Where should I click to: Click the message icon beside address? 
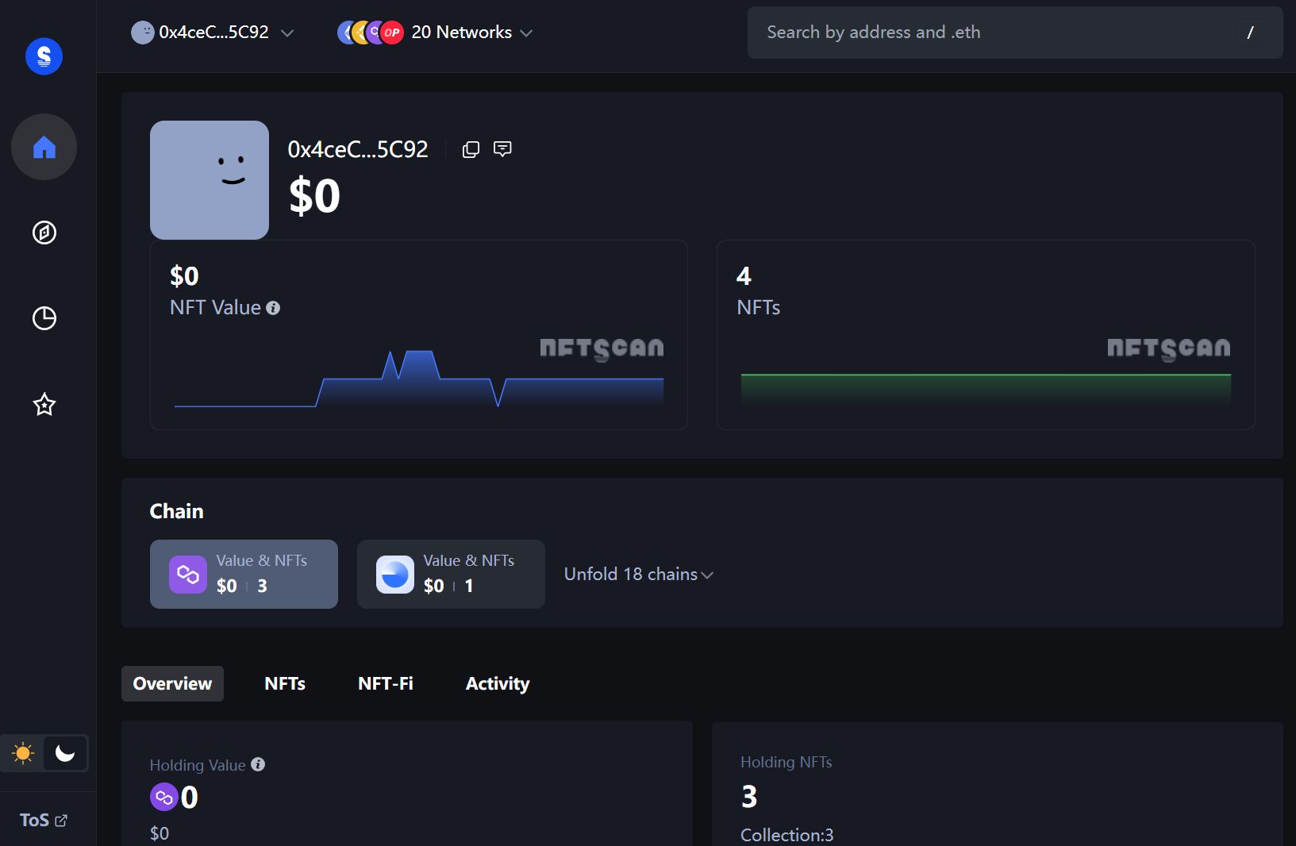pyautogui.click(x=502, y=149)
